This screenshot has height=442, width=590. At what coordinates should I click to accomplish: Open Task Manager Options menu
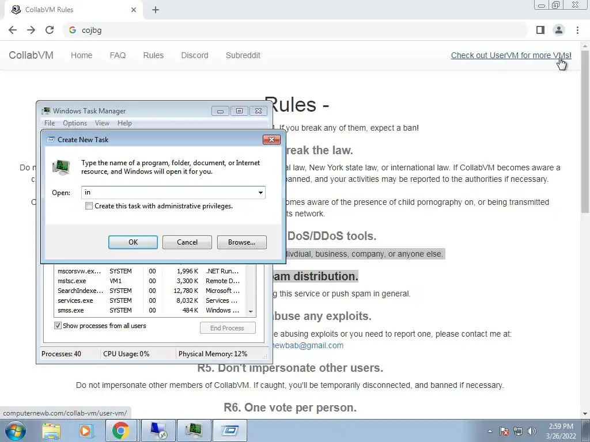(x=75, y=123)
